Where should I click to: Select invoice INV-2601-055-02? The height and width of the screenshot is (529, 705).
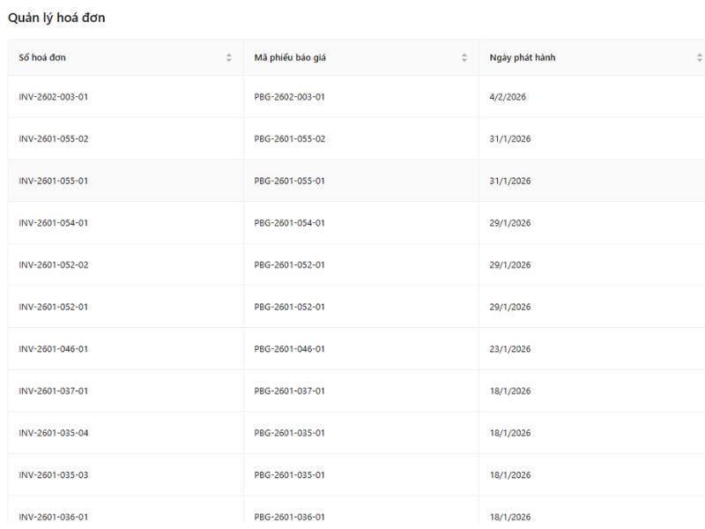tap(54, 139)
